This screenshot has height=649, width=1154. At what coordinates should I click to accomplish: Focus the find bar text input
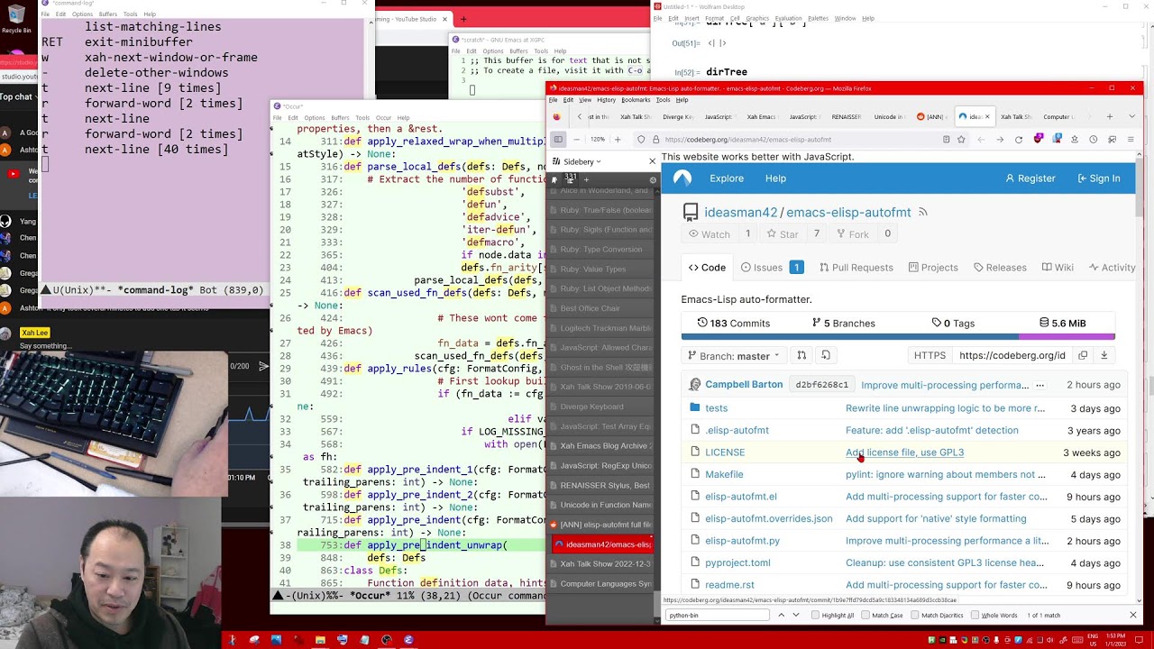click(717, 615)
